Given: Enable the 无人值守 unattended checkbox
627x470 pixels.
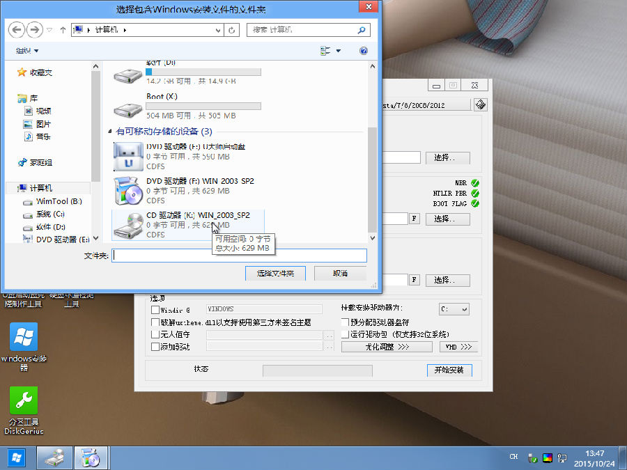Looking at the screenshot, I should pos(155,334).
